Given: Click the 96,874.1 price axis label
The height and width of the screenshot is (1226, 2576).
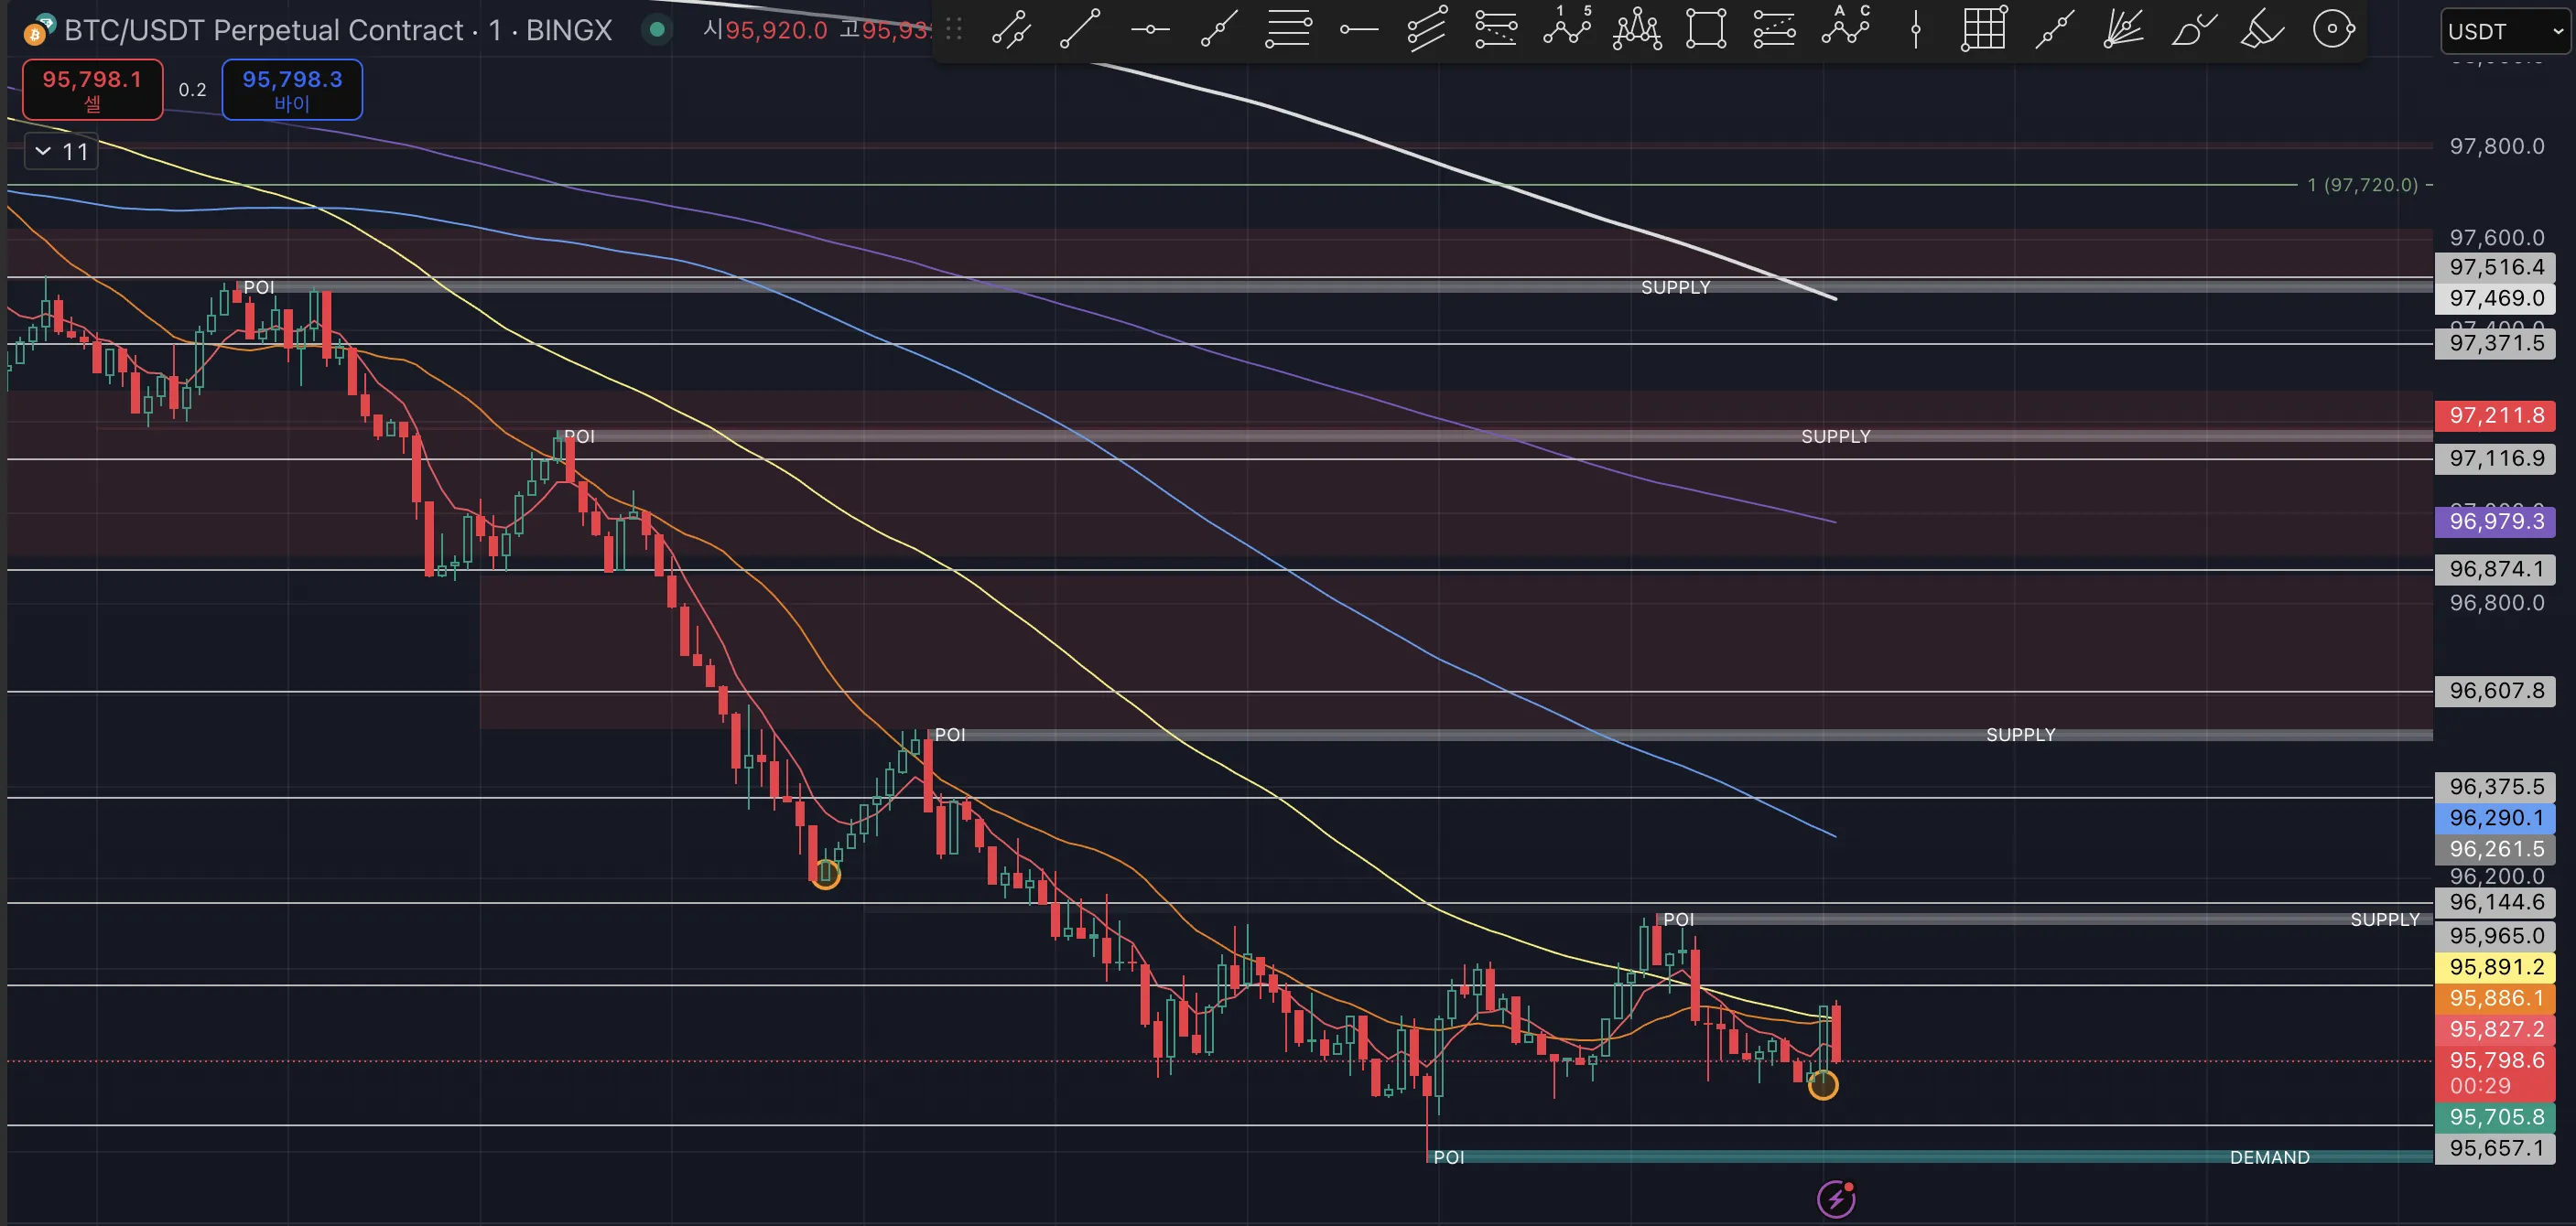Looking at the screenshot, I should 2495,569.
